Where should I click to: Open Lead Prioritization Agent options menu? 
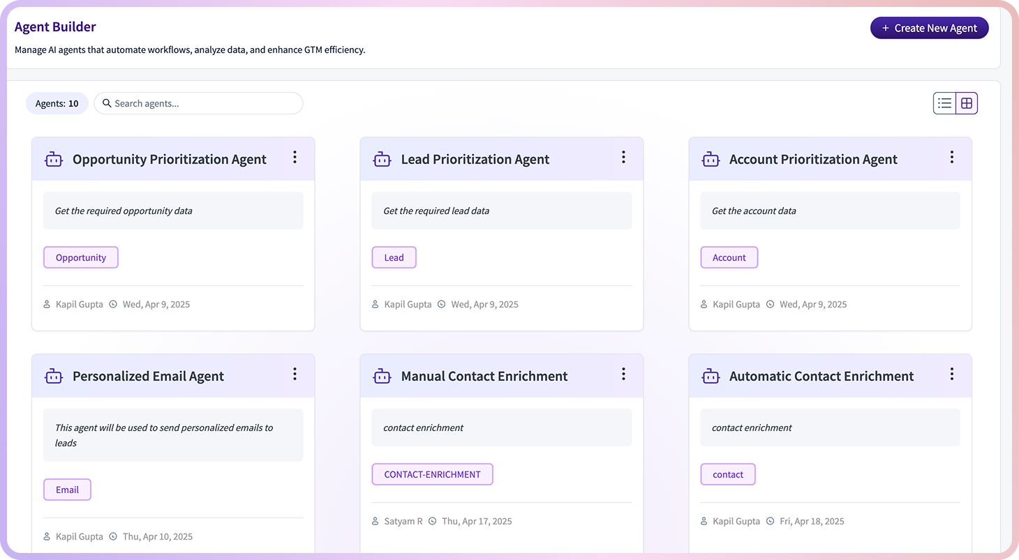pos(623,158)
